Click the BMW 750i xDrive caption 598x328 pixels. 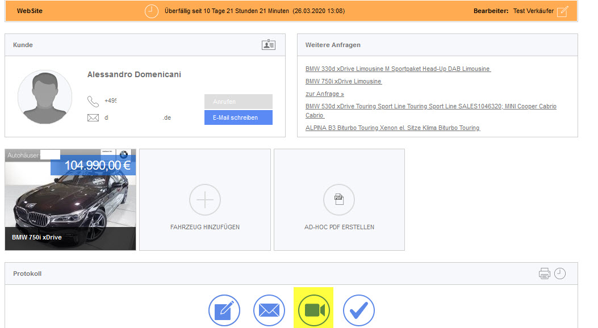click(36, 237)
